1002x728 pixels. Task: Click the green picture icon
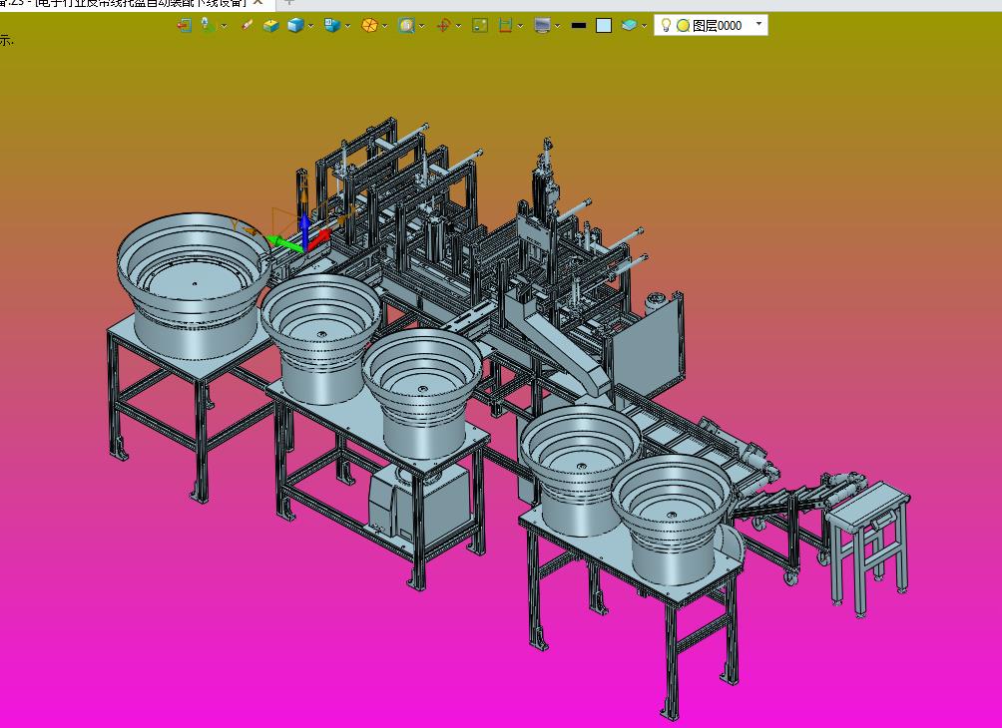(480, 26)
